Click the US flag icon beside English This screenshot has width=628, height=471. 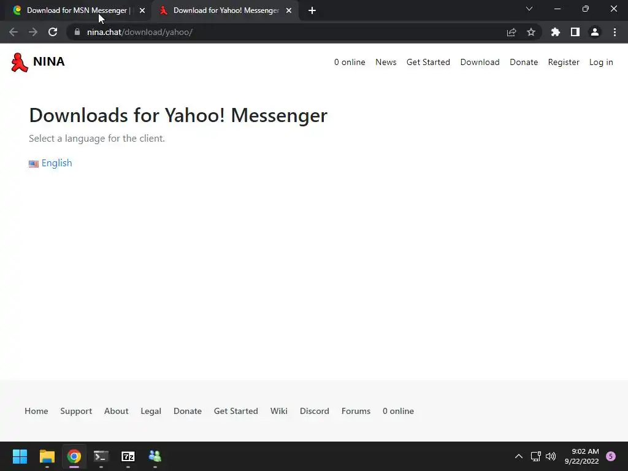click(x=34, y=164)
